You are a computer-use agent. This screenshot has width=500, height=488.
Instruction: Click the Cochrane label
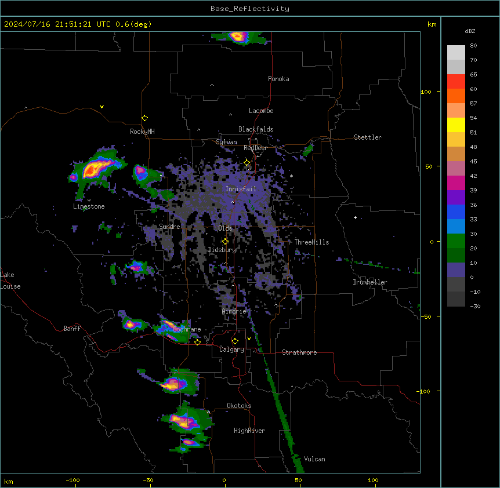(187, 329)
